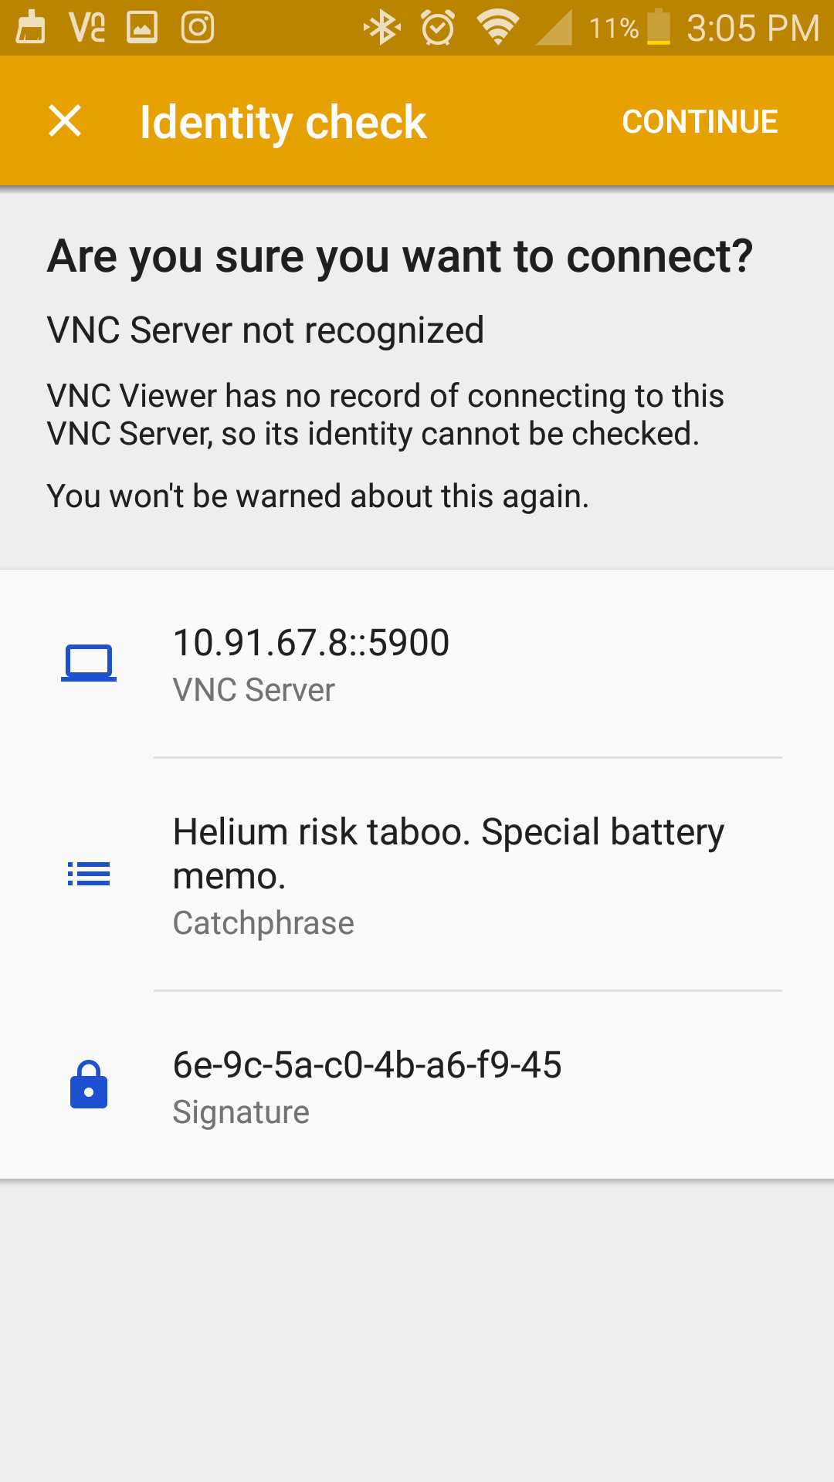This screenshot has height=1482, width=834.
Task: Tap the blue padlock signature icon
Action: coord(89,1084)
